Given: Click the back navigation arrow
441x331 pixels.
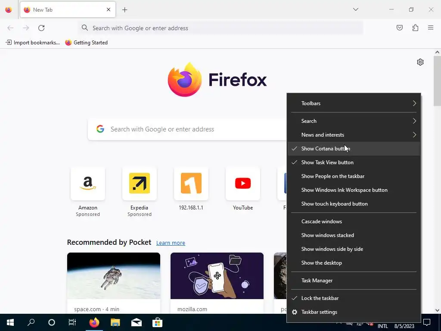Looking at the screenshot, I should coord(10,28).
